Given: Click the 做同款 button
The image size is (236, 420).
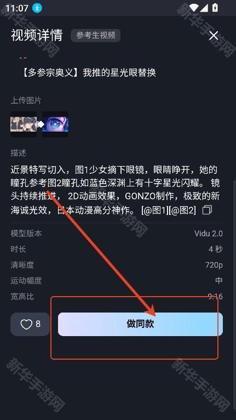Looking at the screenshot, I should click(140, 324).
